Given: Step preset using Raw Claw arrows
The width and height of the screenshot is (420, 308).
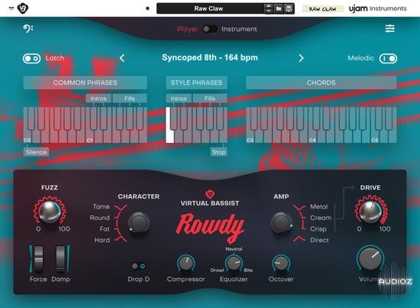Looking at the screenshot, I should coord(268,8).
